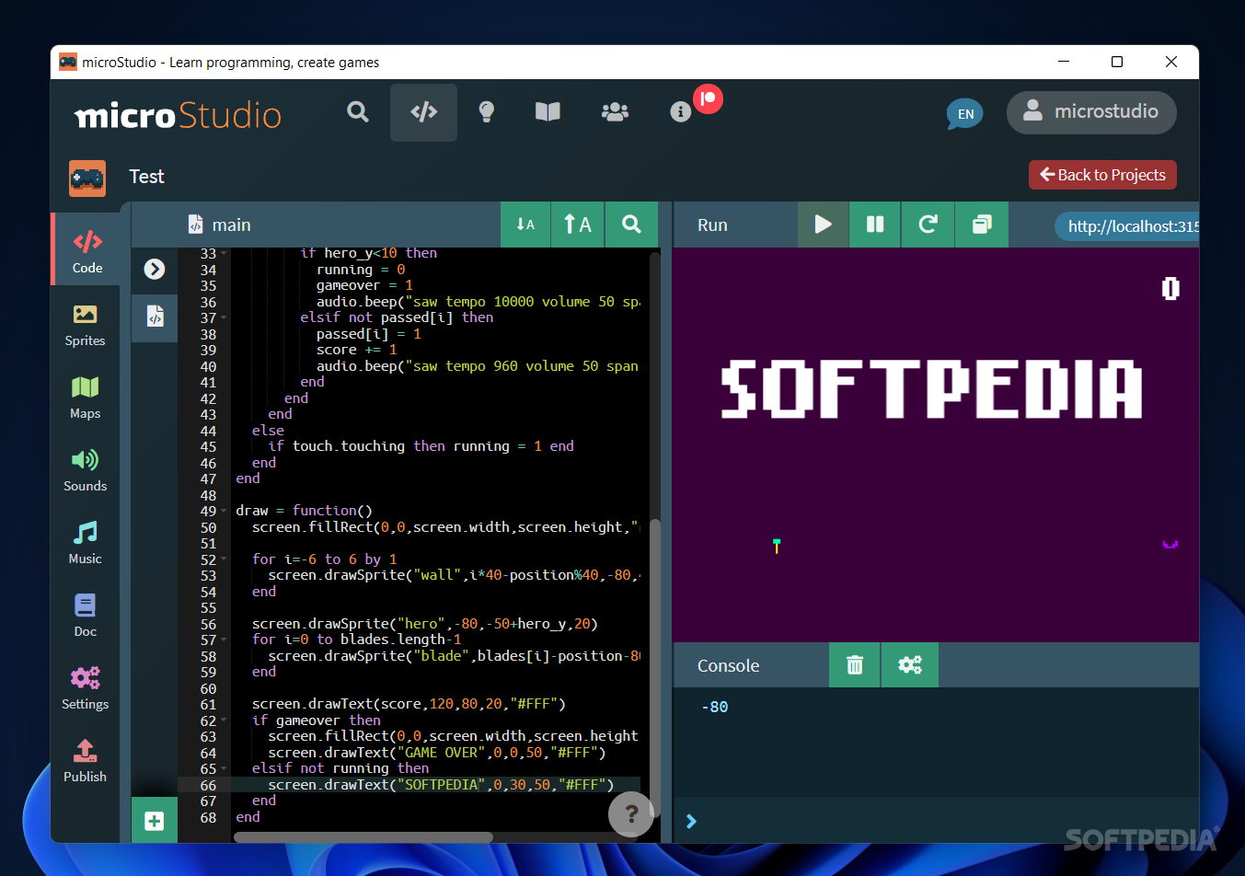
Task: Click the Back to Projects button
Action: coord(1102,175)
